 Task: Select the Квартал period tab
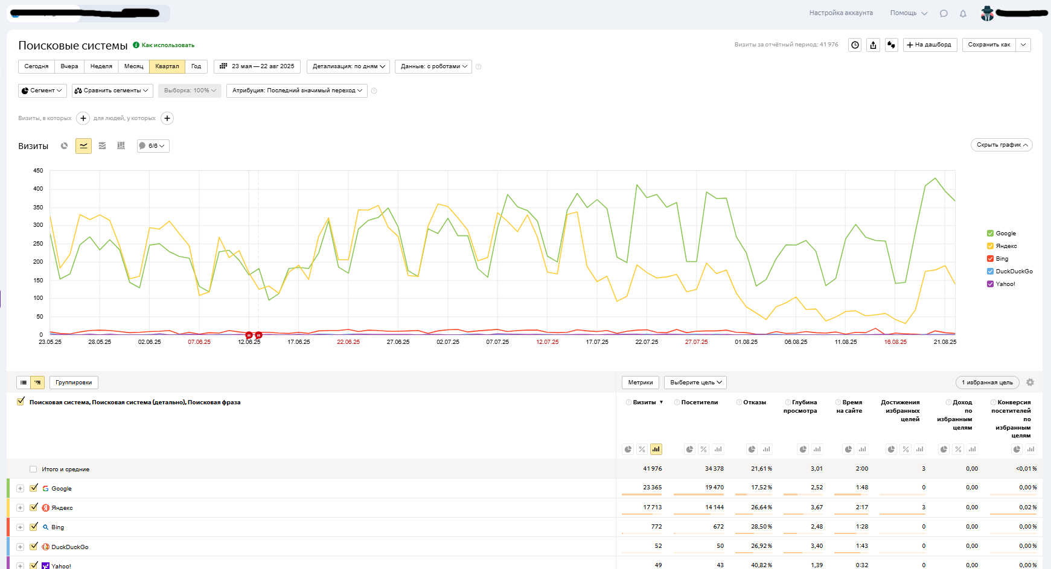point(167,66)
